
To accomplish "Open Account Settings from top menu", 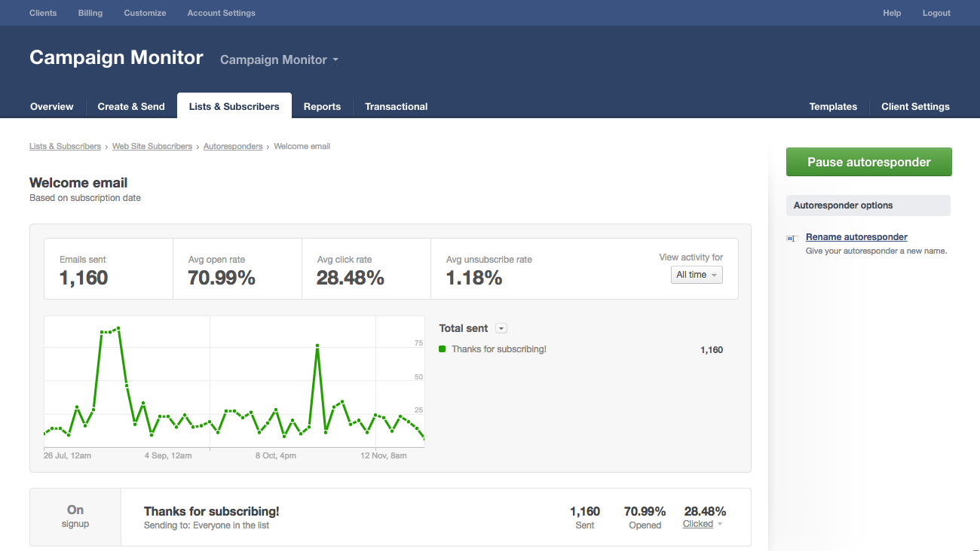I will tap(221, 13).
